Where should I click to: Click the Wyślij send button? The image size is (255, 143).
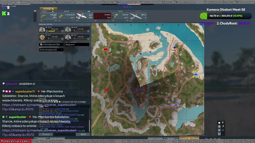pyautogui.click(x=83, y=134)
